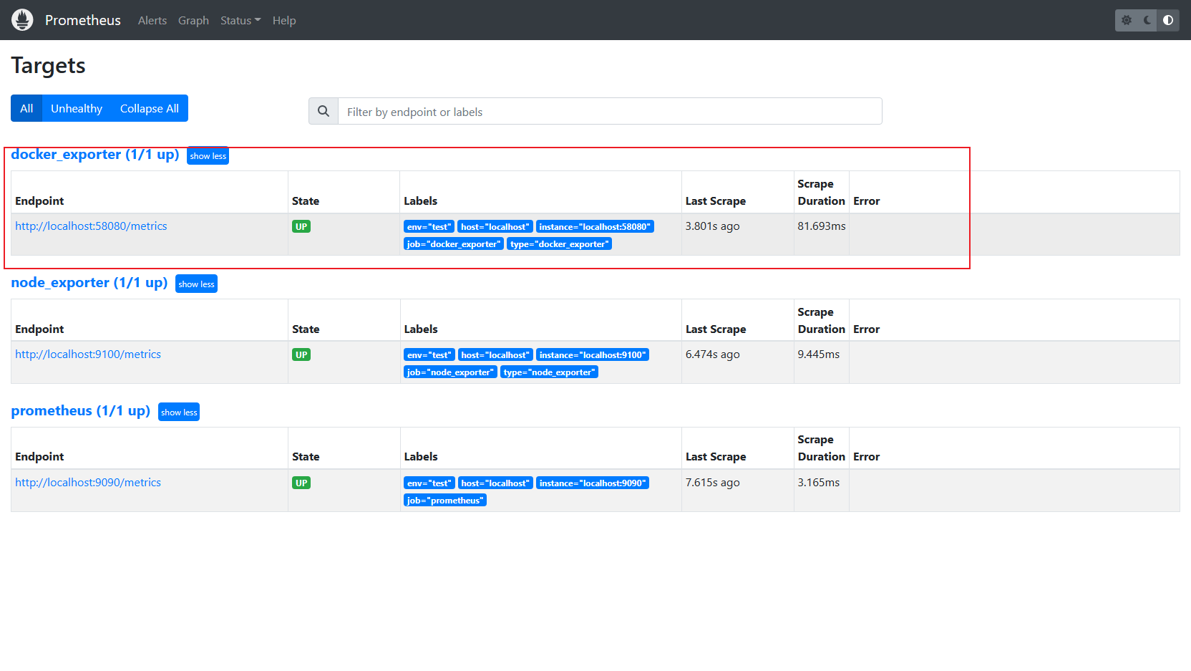Click 3.165ms scrape duration value
Screen dimensions: 1191x671
819,483
